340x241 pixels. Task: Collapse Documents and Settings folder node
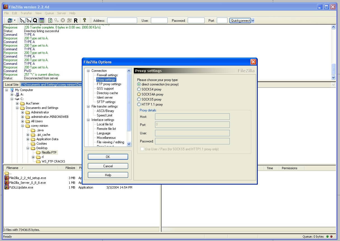click(x=17, y=108)
